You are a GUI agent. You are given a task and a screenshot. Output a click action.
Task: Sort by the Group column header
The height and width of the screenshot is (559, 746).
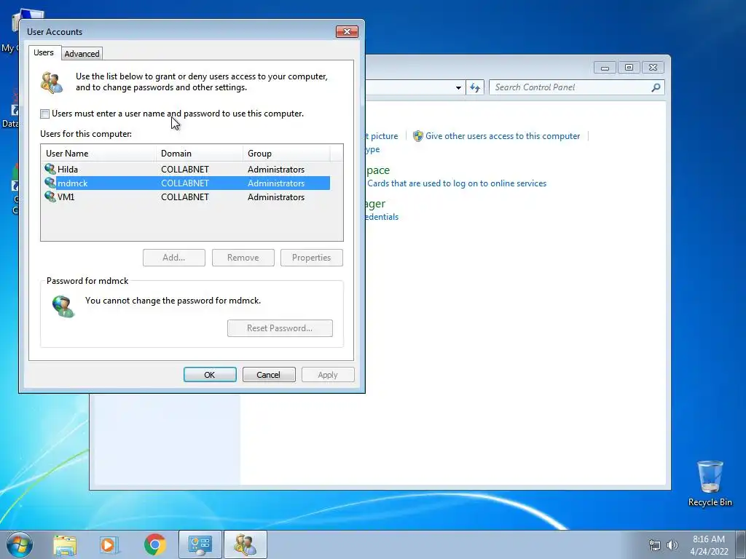coord(286,153)
